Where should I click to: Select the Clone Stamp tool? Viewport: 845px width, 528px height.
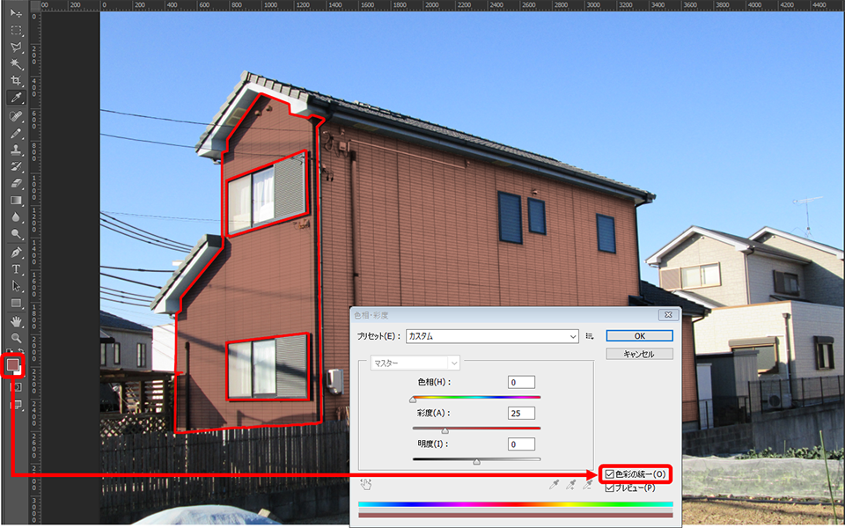point(16,150)
